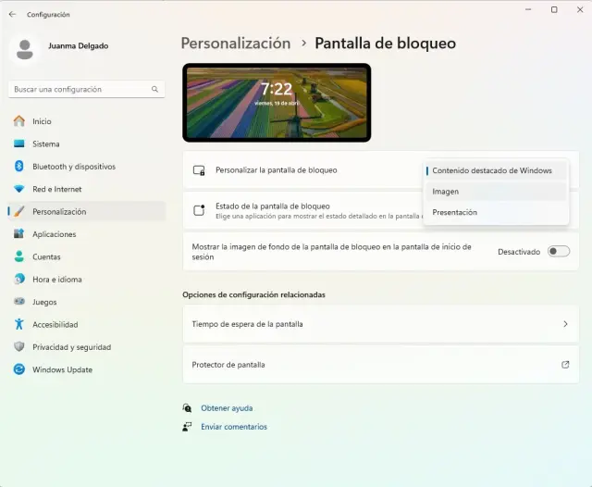Click the Buscar una configuración search field

(79, 90)
